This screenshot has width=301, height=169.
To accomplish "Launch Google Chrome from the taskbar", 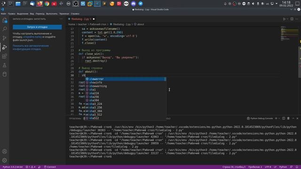I will coord(47,4).
